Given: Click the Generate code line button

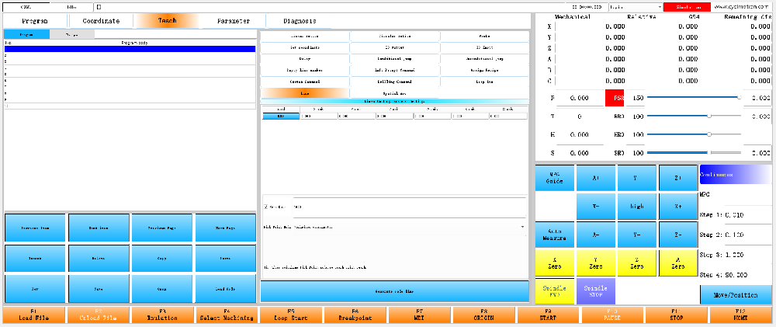Looking at the screenshot, I should pyautogui.click(x=394, y=291).
